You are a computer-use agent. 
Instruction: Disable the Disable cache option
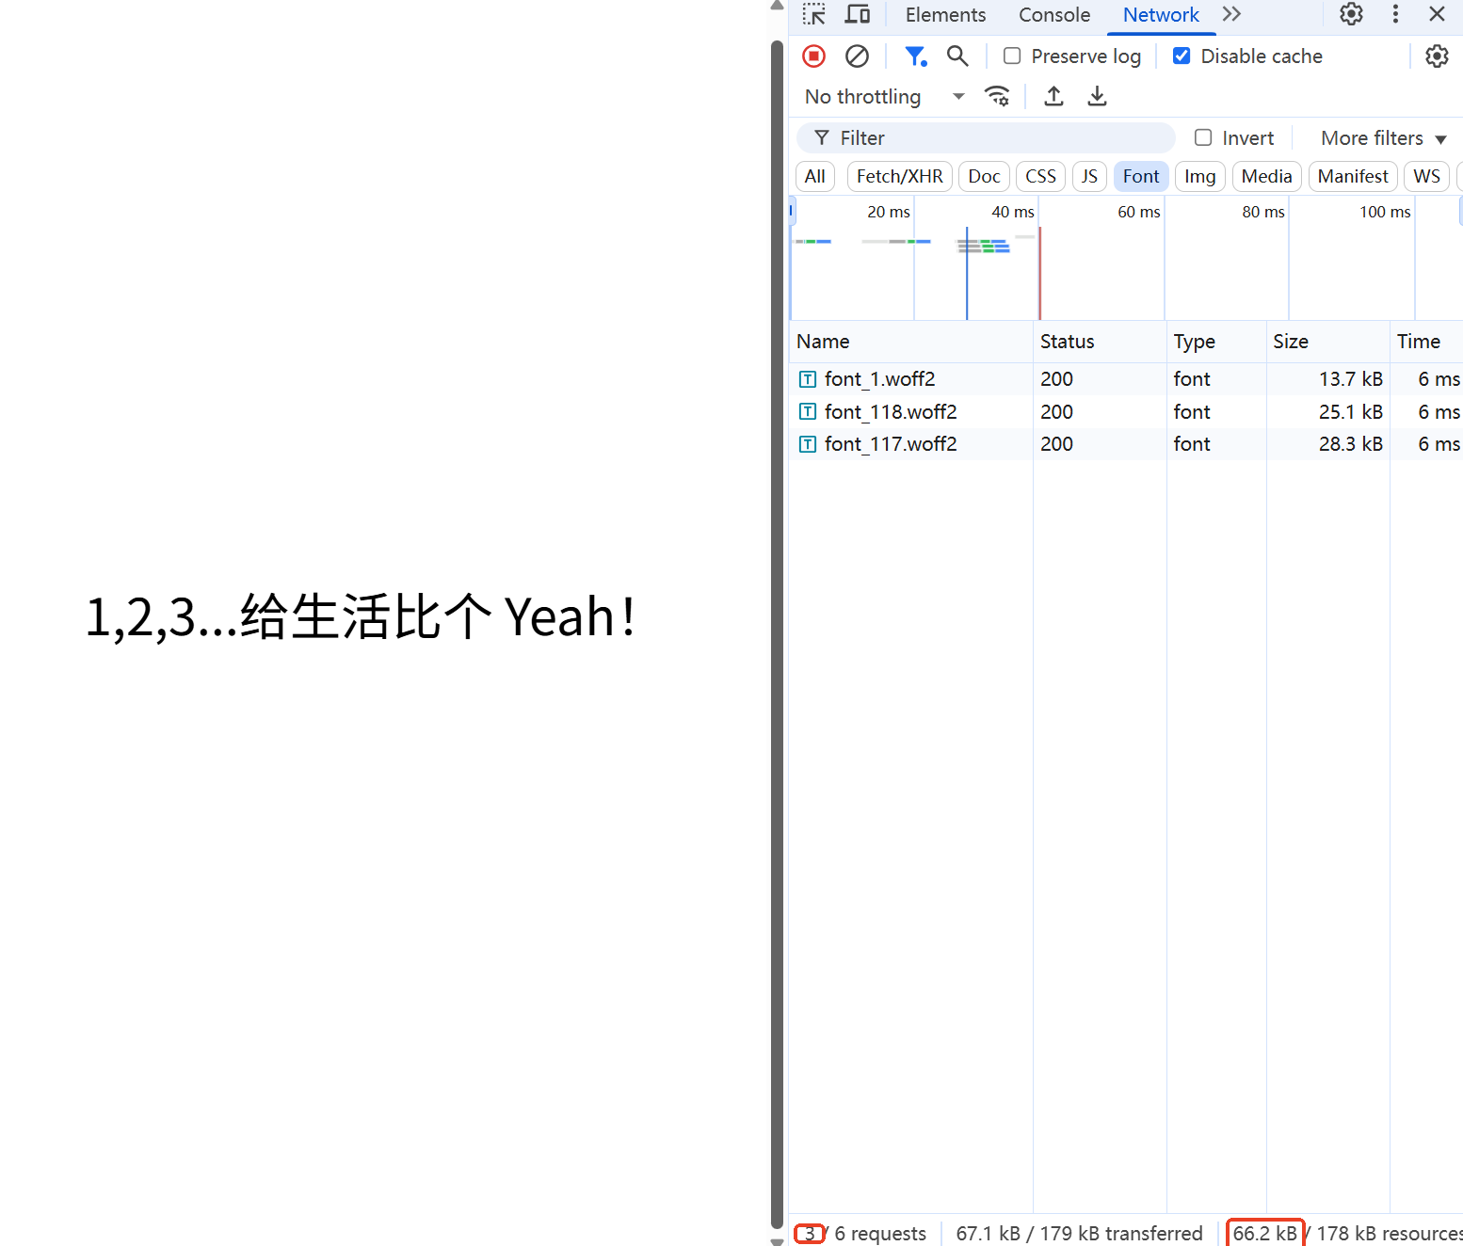click(1182, 56)
